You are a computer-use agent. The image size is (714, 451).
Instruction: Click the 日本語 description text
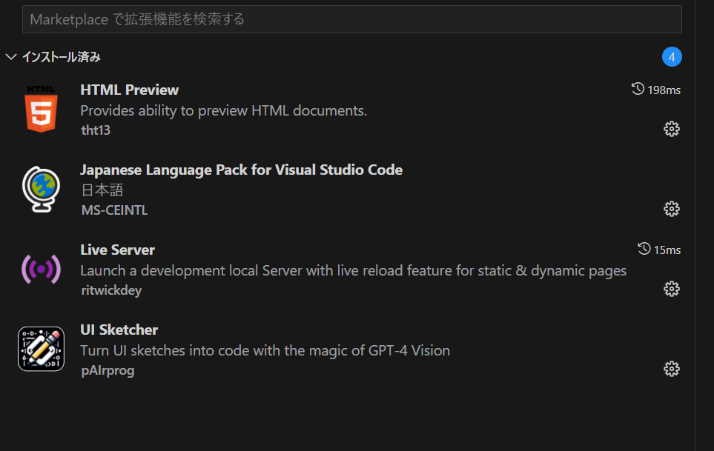(x=102, y=190)
